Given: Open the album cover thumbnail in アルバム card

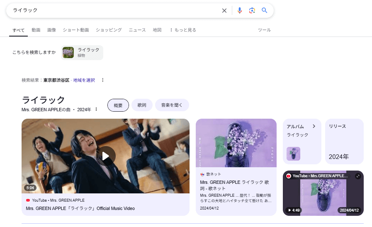Looking at the screenshot, I should [x=294, y=154].
